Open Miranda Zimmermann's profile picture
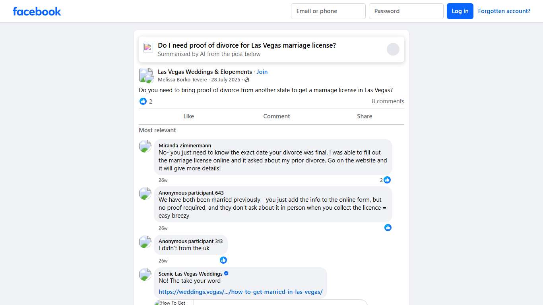 point(145,146)
